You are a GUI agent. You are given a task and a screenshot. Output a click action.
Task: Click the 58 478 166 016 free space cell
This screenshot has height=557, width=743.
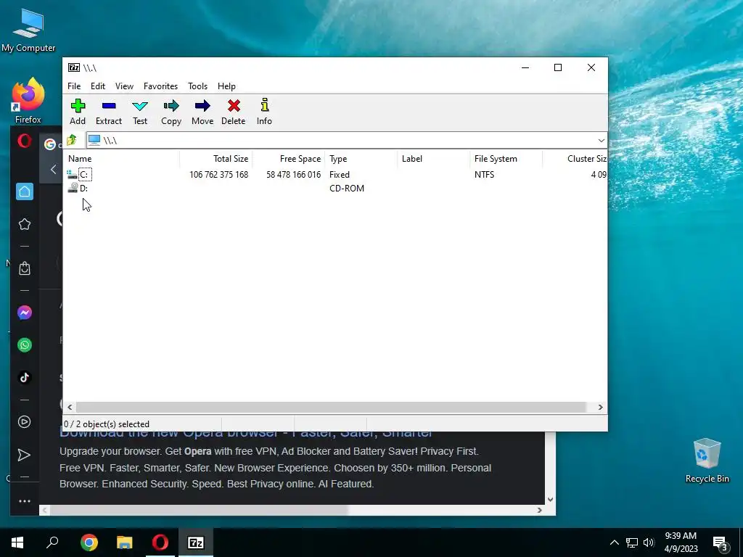[293, 175]
